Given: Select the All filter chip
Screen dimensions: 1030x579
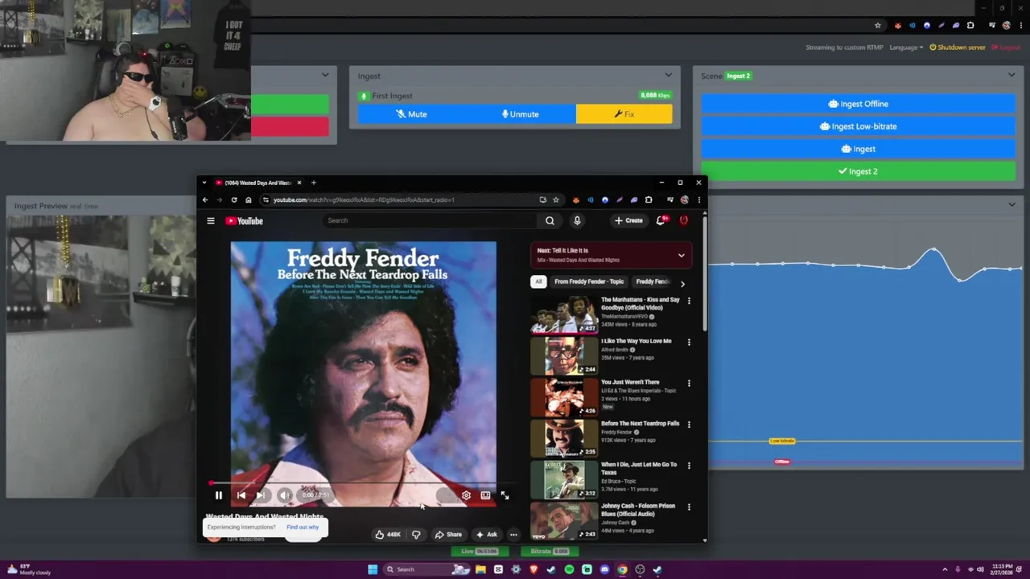Looking at the screenshot, I should (538, 281).
